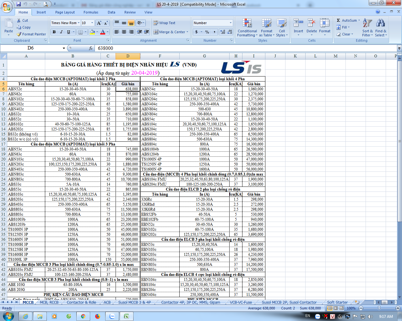Screen dimensions: 402x321
Task: Apply comma style format
Action: coord(215,32)
